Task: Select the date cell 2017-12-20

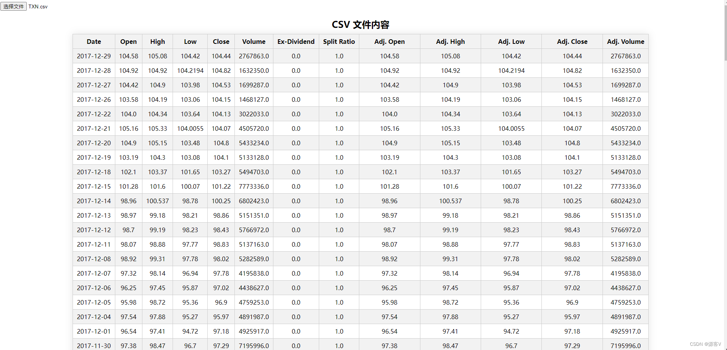Action: [94, 143]
